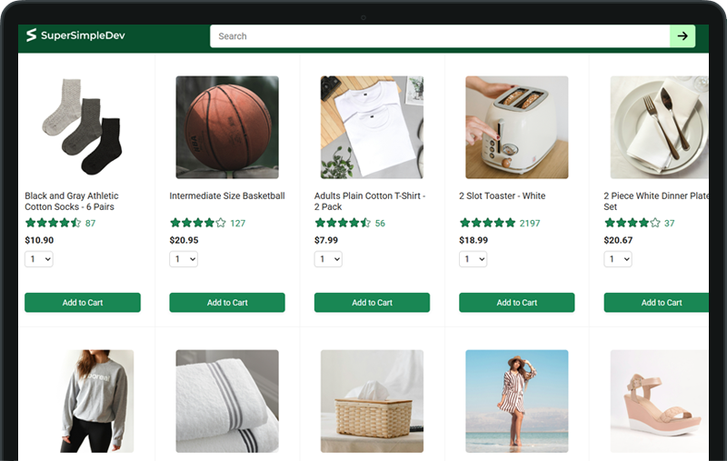Screen dimensions: 727x461
Task: Click the white towels product image
Action: [x=227, y=401]
